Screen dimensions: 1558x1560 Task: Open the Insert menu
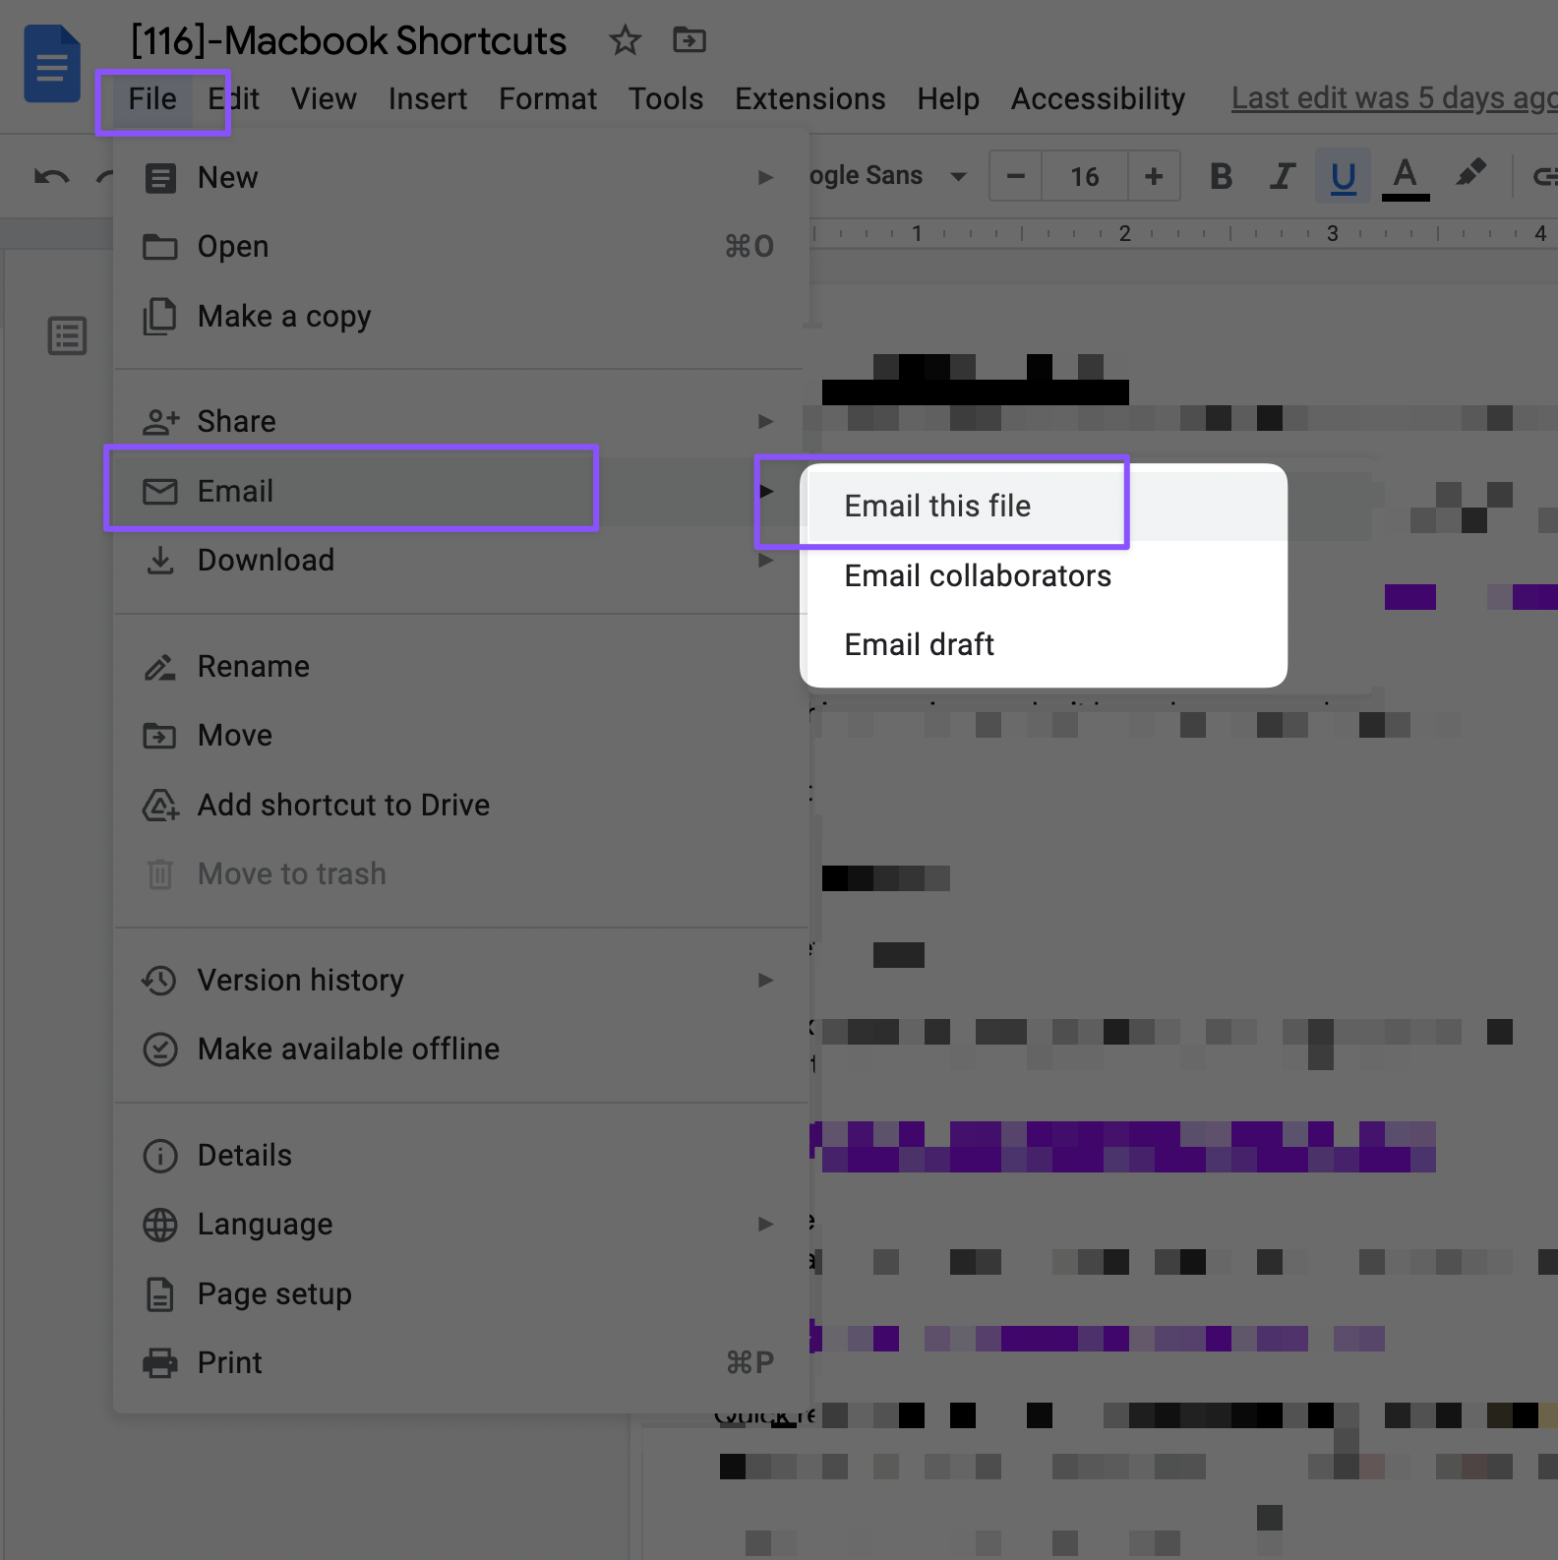(x=428, y=99)
